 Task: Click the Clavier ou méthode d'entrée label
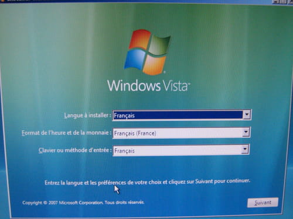click(x=75, y=150)
